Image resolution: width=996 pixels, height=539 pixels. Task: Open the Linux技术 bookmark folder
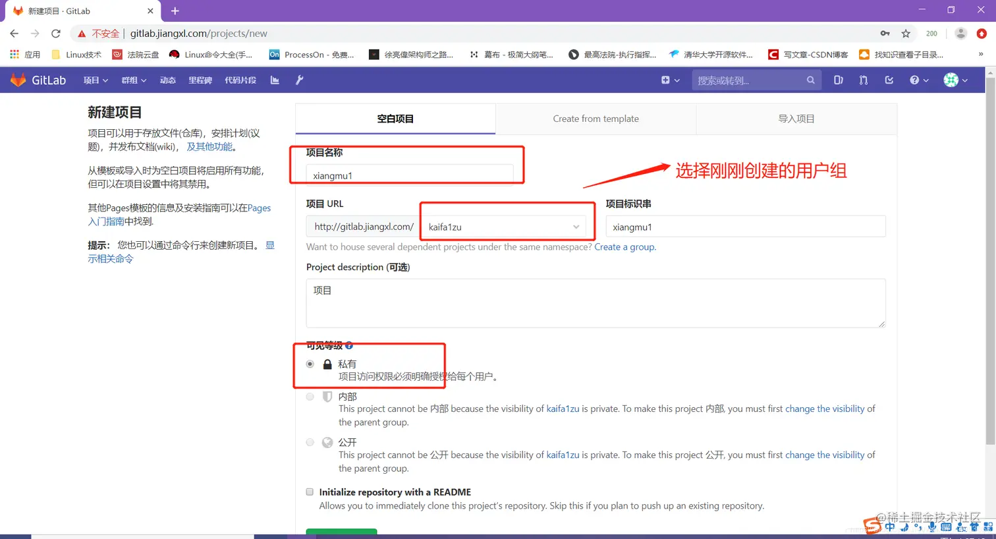pos(76,54)
